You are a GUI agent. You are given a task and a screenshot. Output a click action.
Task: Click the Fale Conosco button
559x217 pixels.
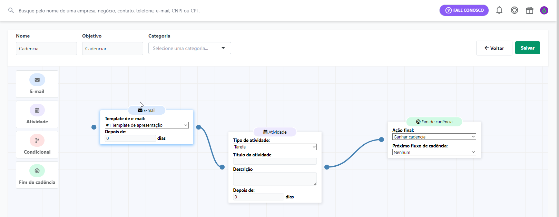(x=464, y=10)
